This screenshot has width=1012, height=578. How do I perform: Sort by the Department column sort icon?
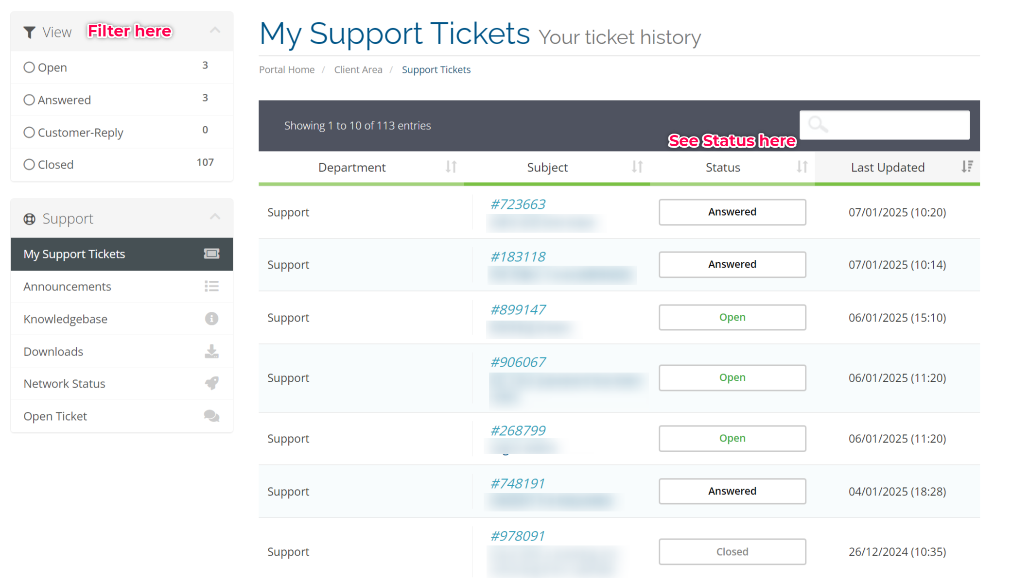point(451,167)
